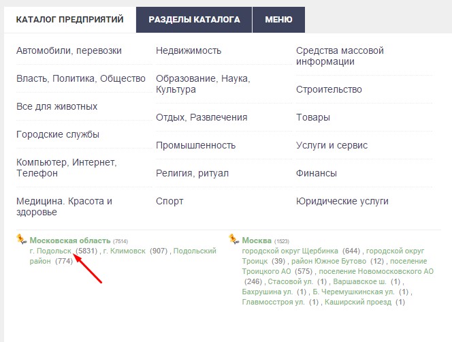Click the pin icon beside Московская область
This screenshot has height=342, width=452.
point(22,240)
